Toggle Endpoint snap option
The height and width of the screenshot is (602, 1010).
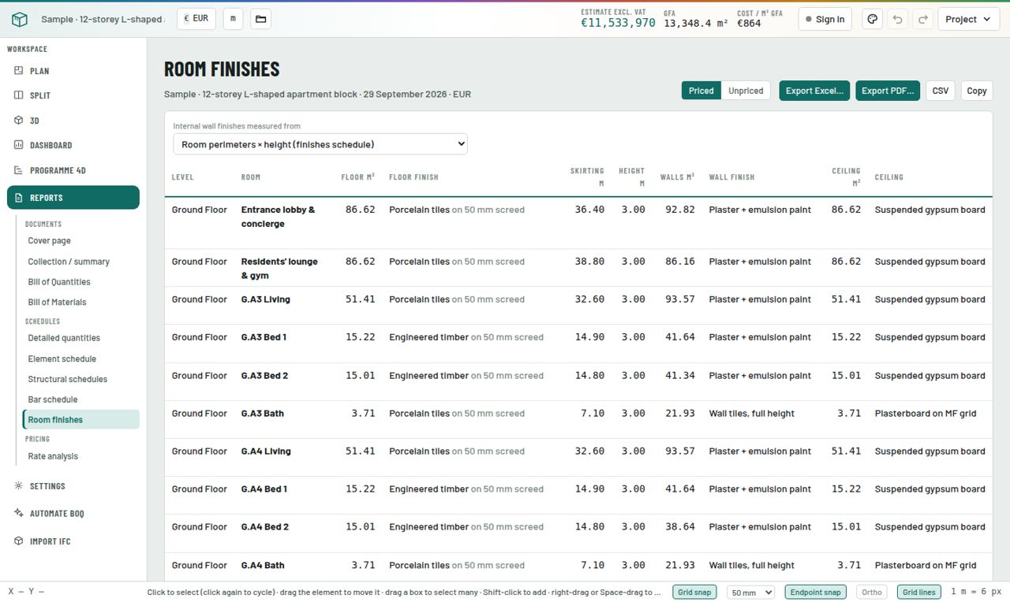pos(815,593)
